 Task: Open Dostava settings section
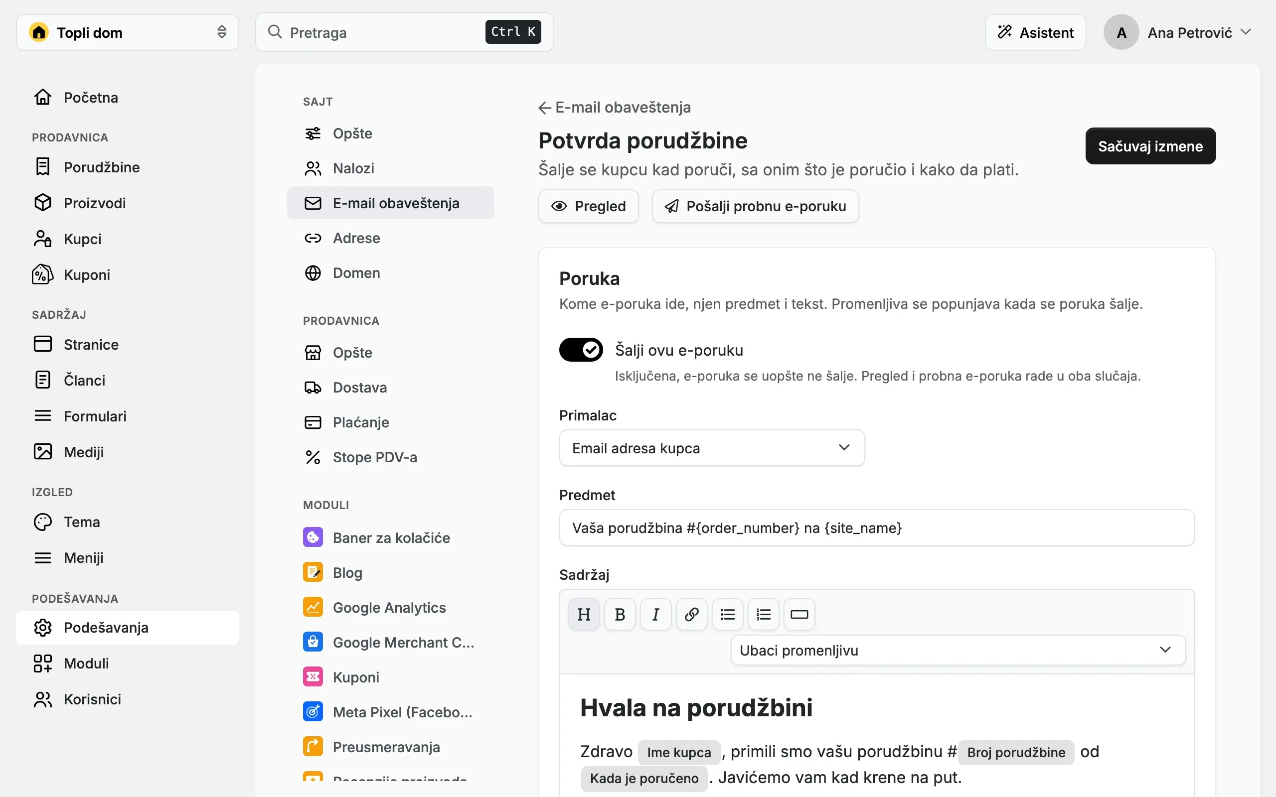(x=390, y=388)
